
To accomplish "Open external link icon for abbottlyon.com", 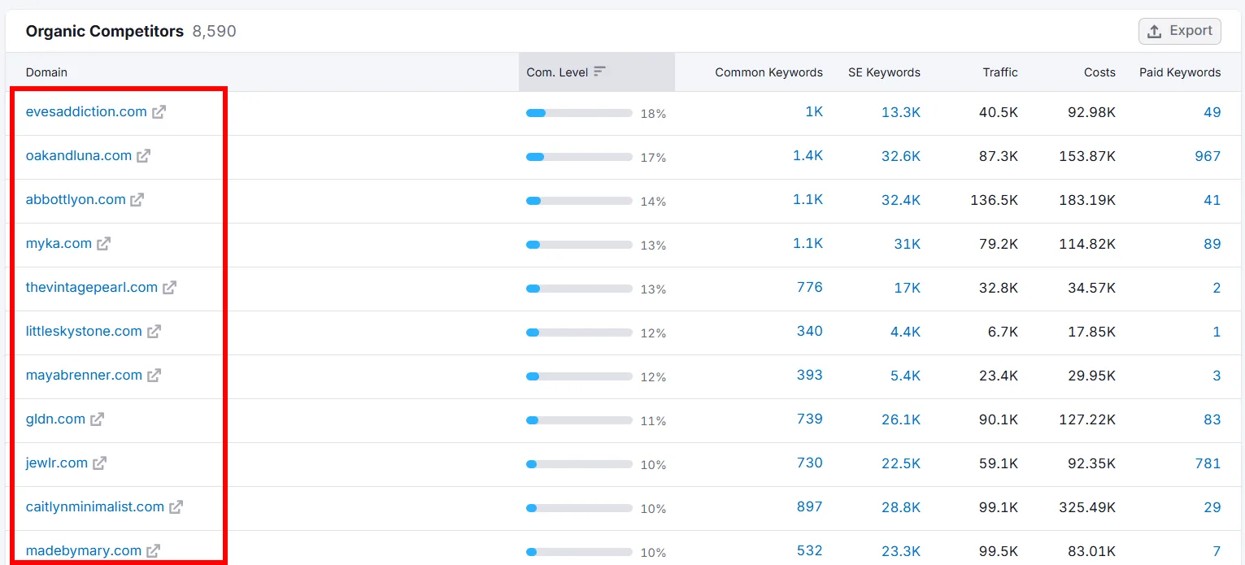I will click(137, 200).
